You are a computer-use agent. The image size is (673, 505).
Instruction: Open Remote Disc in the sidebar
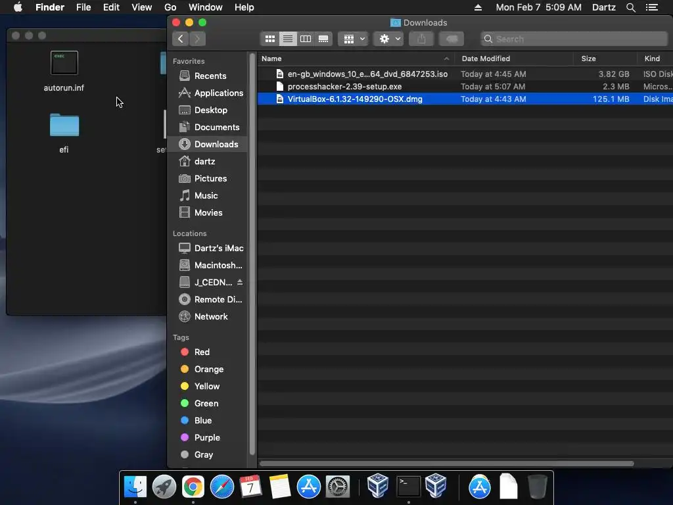click(x=210, y=300)
